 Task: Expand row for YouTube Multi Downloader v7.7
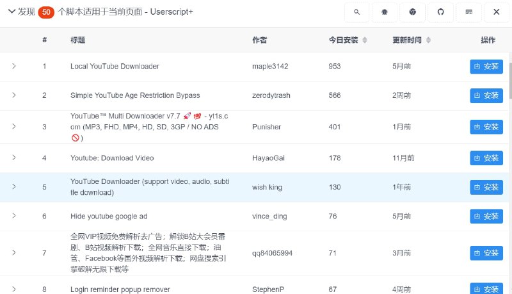pos(14,127)
